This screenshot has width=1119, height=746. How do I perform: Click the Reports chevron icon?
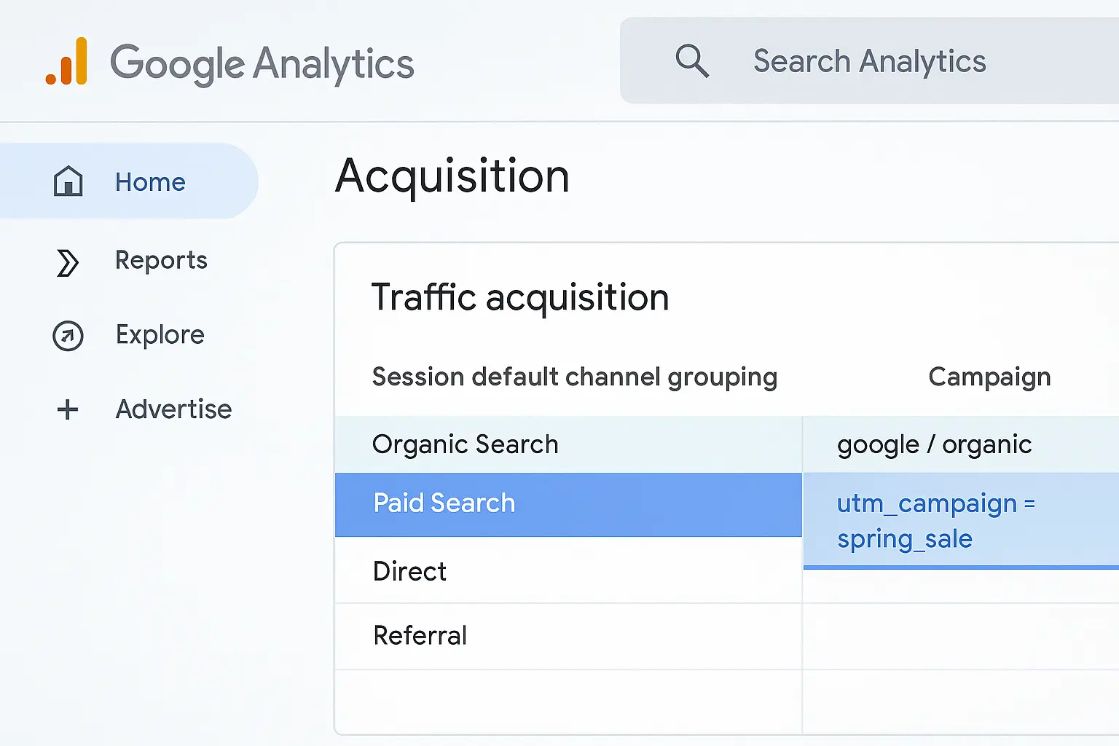(67, 262)
